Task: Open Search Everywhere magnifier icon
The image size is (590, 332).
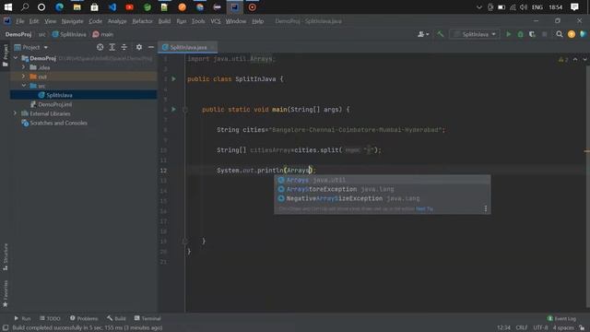Action: click(560, 34)
